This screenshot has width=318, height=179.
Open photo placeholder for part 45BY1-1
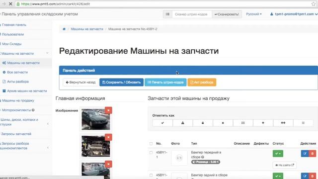point(179,158)
